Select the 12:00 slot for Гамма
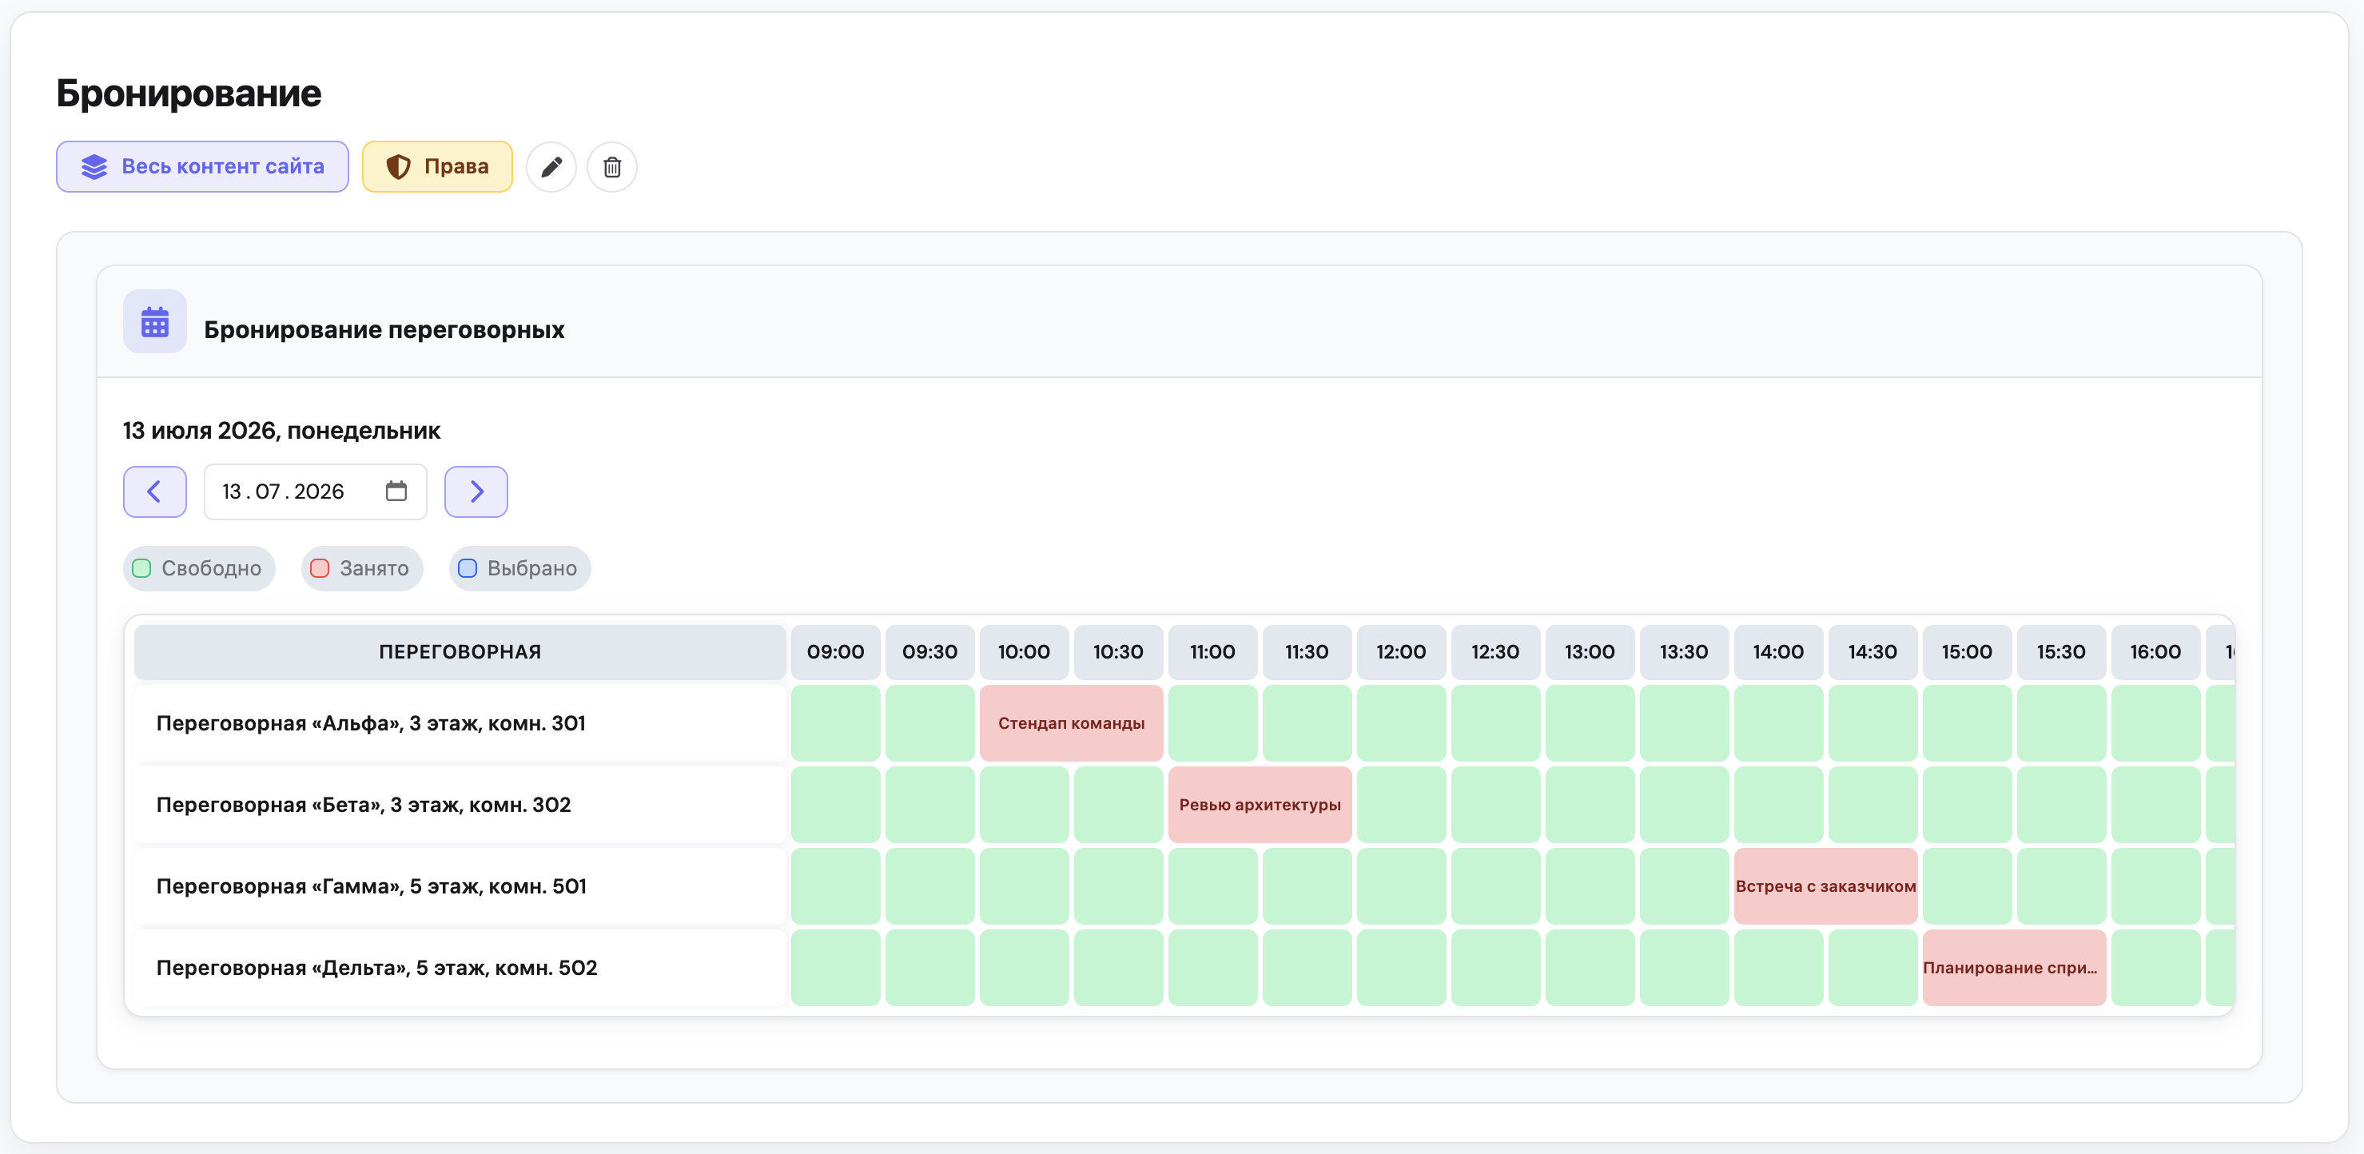2364x1154 pixels. coord(1401,886)
